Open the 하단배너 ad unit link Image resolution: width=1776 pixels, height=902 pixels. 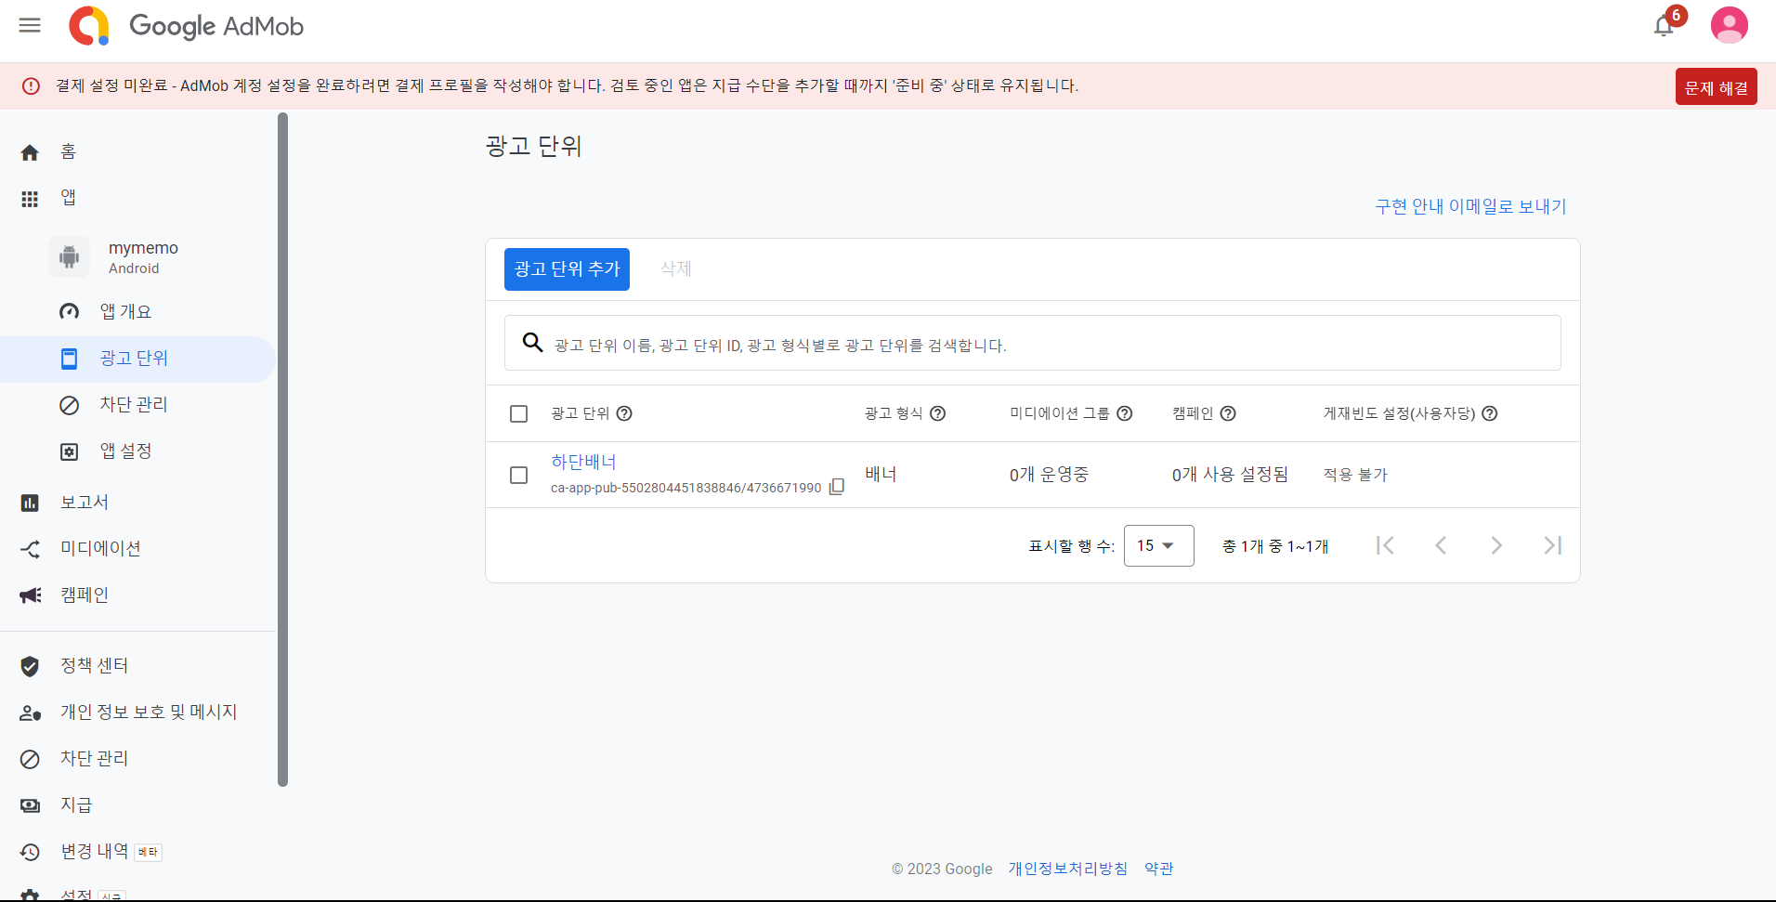583,462
